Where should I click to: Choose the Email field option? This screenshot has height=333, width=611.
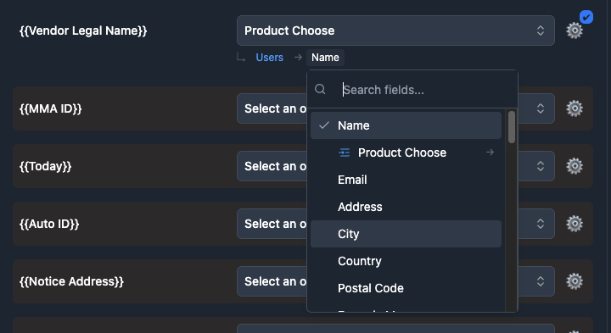click(406, 180)
